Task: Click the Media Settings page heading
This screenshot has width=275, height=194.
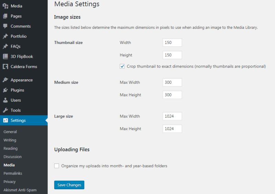Action: point(77,4)
